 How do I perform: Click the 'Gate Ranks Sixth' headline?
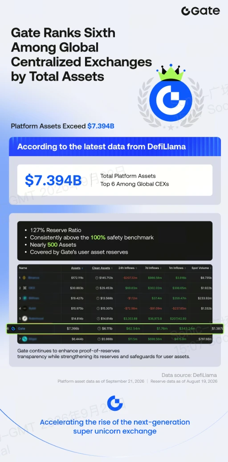[x=63, y=33]
